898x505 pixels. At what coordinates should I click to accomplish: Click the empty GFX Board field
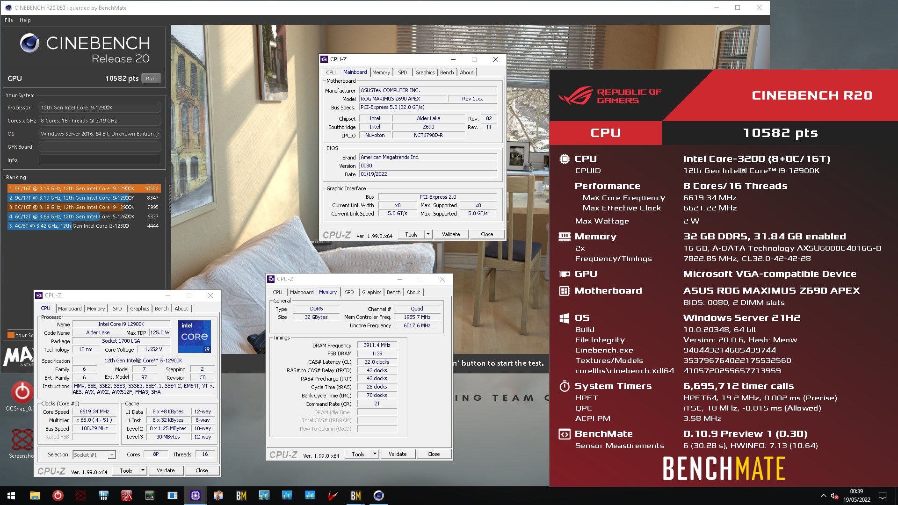100,147
